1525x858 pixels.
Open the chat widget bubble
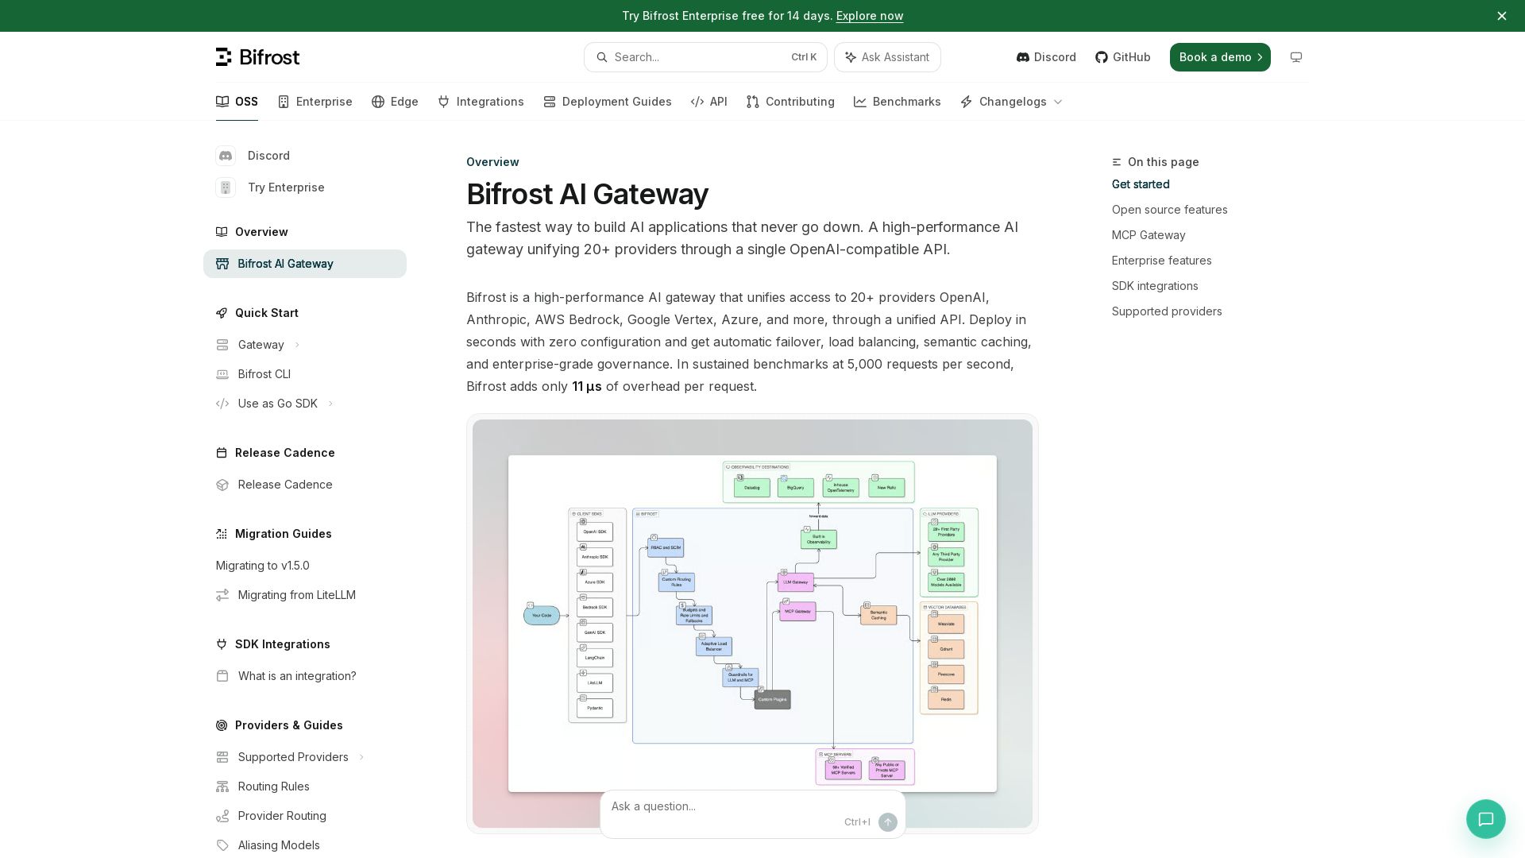tap(1486, 819)
